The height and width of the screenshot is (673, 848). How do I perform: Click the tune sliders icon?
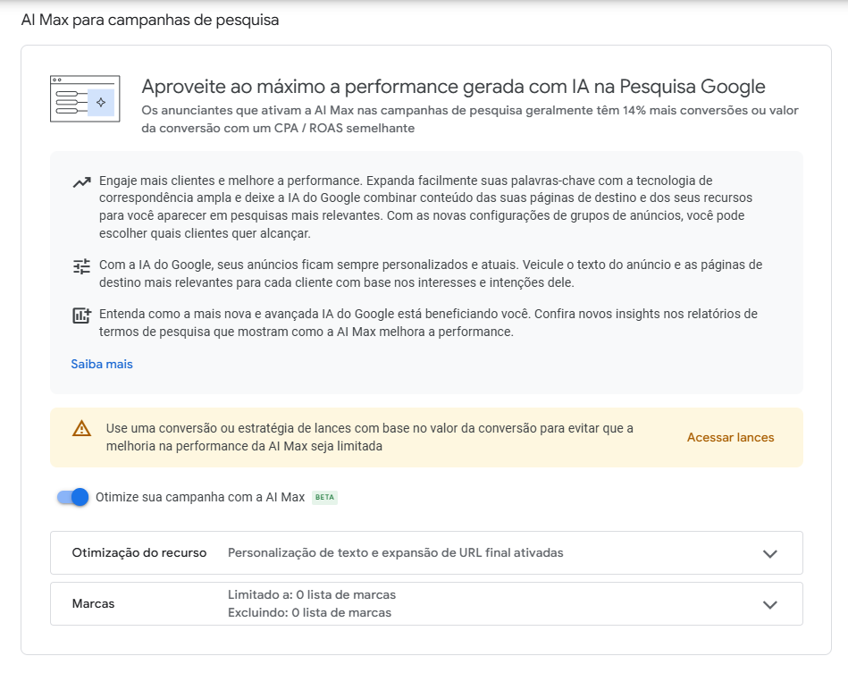81,266
